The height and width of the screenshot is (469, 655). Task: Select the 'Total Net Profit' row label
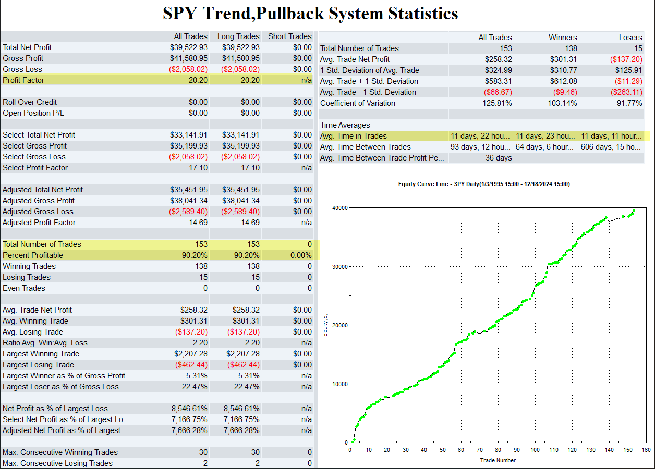27,47
